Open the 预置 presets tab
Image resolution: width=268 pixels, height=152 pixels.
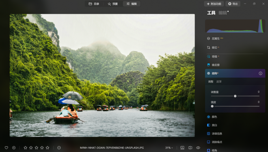pyautogui.click(x=113, y=4)
